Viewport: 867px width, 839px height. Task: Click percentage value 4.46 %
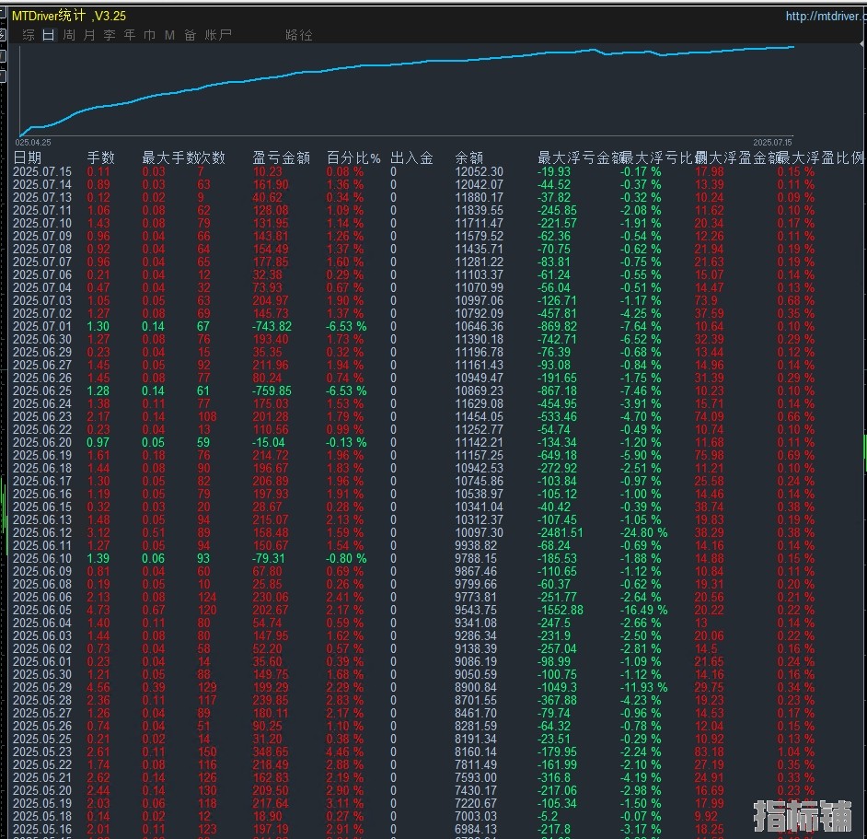(x=344, y=752)
